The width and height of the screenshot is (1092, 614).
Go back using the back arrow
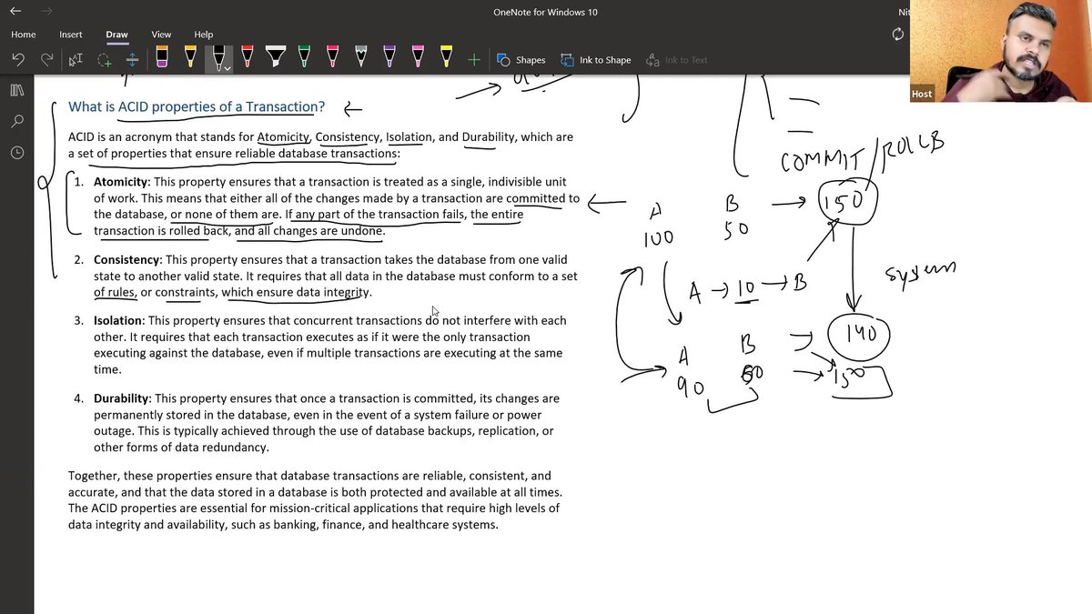coord(15,12)
